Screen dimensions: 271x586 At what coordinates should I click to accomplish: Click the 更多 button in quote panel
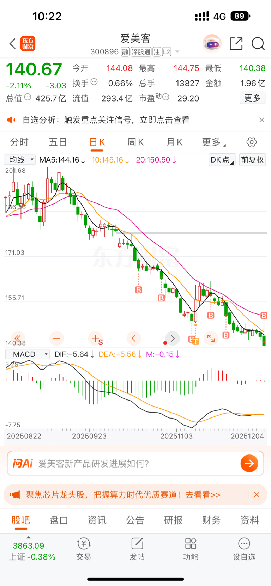click(x=253, y=98)
